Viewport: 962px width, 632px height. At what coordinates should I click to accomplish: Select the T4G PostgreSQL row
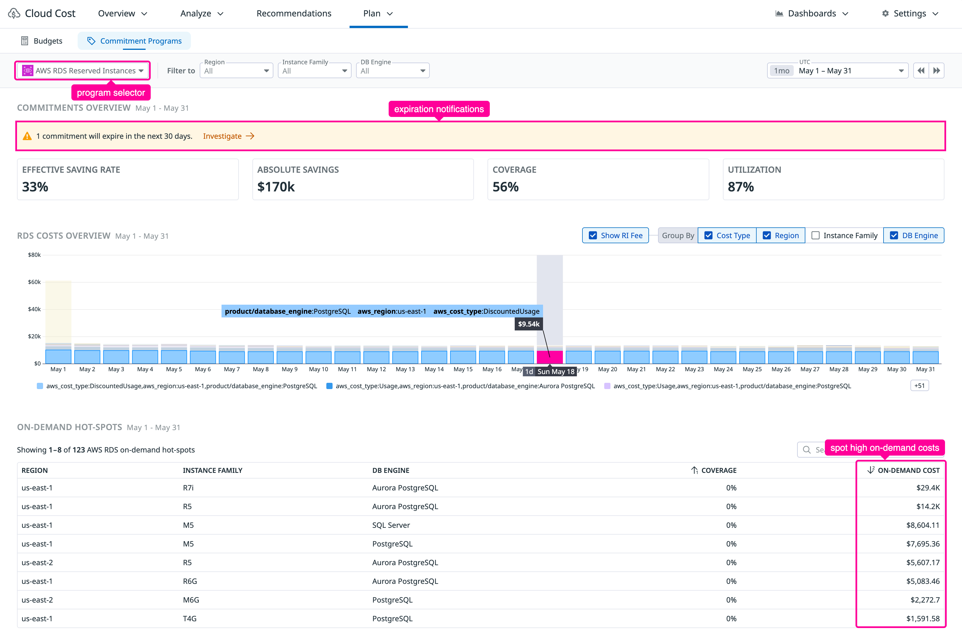(481, 619)
